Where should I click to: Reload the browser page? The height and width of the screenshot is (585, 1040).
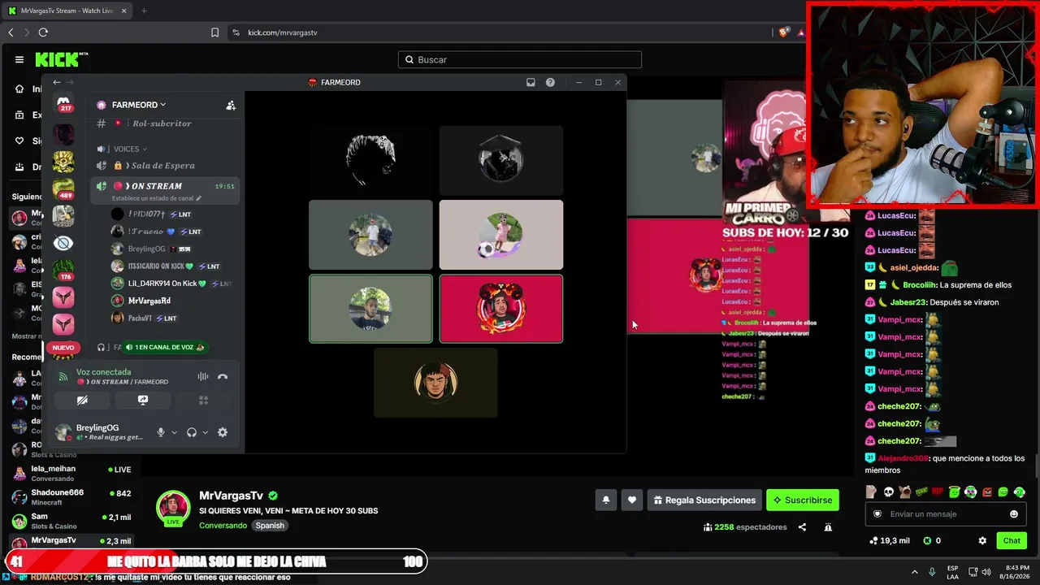click(43, 32)
